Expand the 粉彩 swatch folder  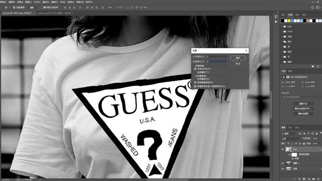click(282, 42)
